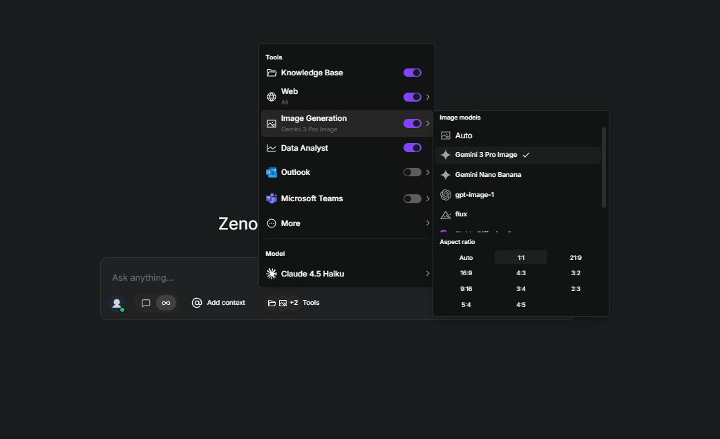The image size is (720, 439).
Task: Select the infinity mode icon
Action: (166, 303)
